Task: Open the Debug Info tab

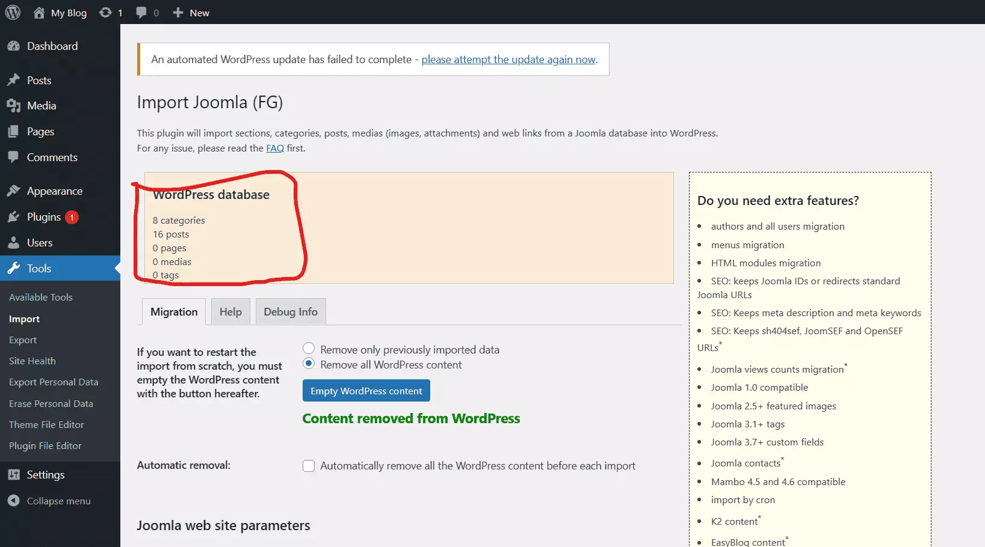Action: 291,312
